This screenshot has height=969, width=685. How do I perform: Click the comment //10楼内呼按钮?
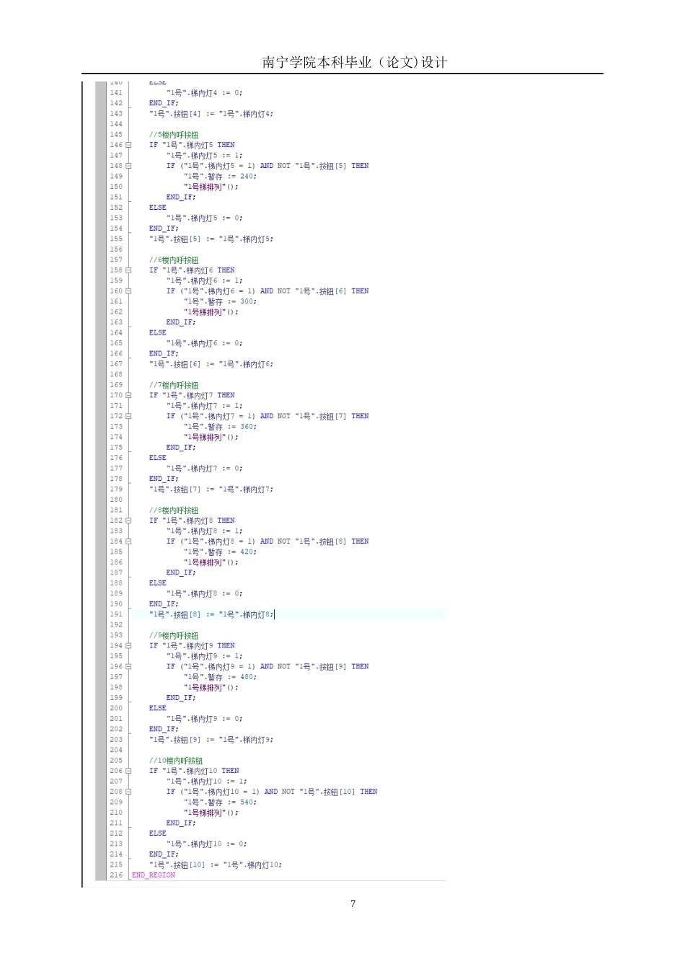point(176,761)
